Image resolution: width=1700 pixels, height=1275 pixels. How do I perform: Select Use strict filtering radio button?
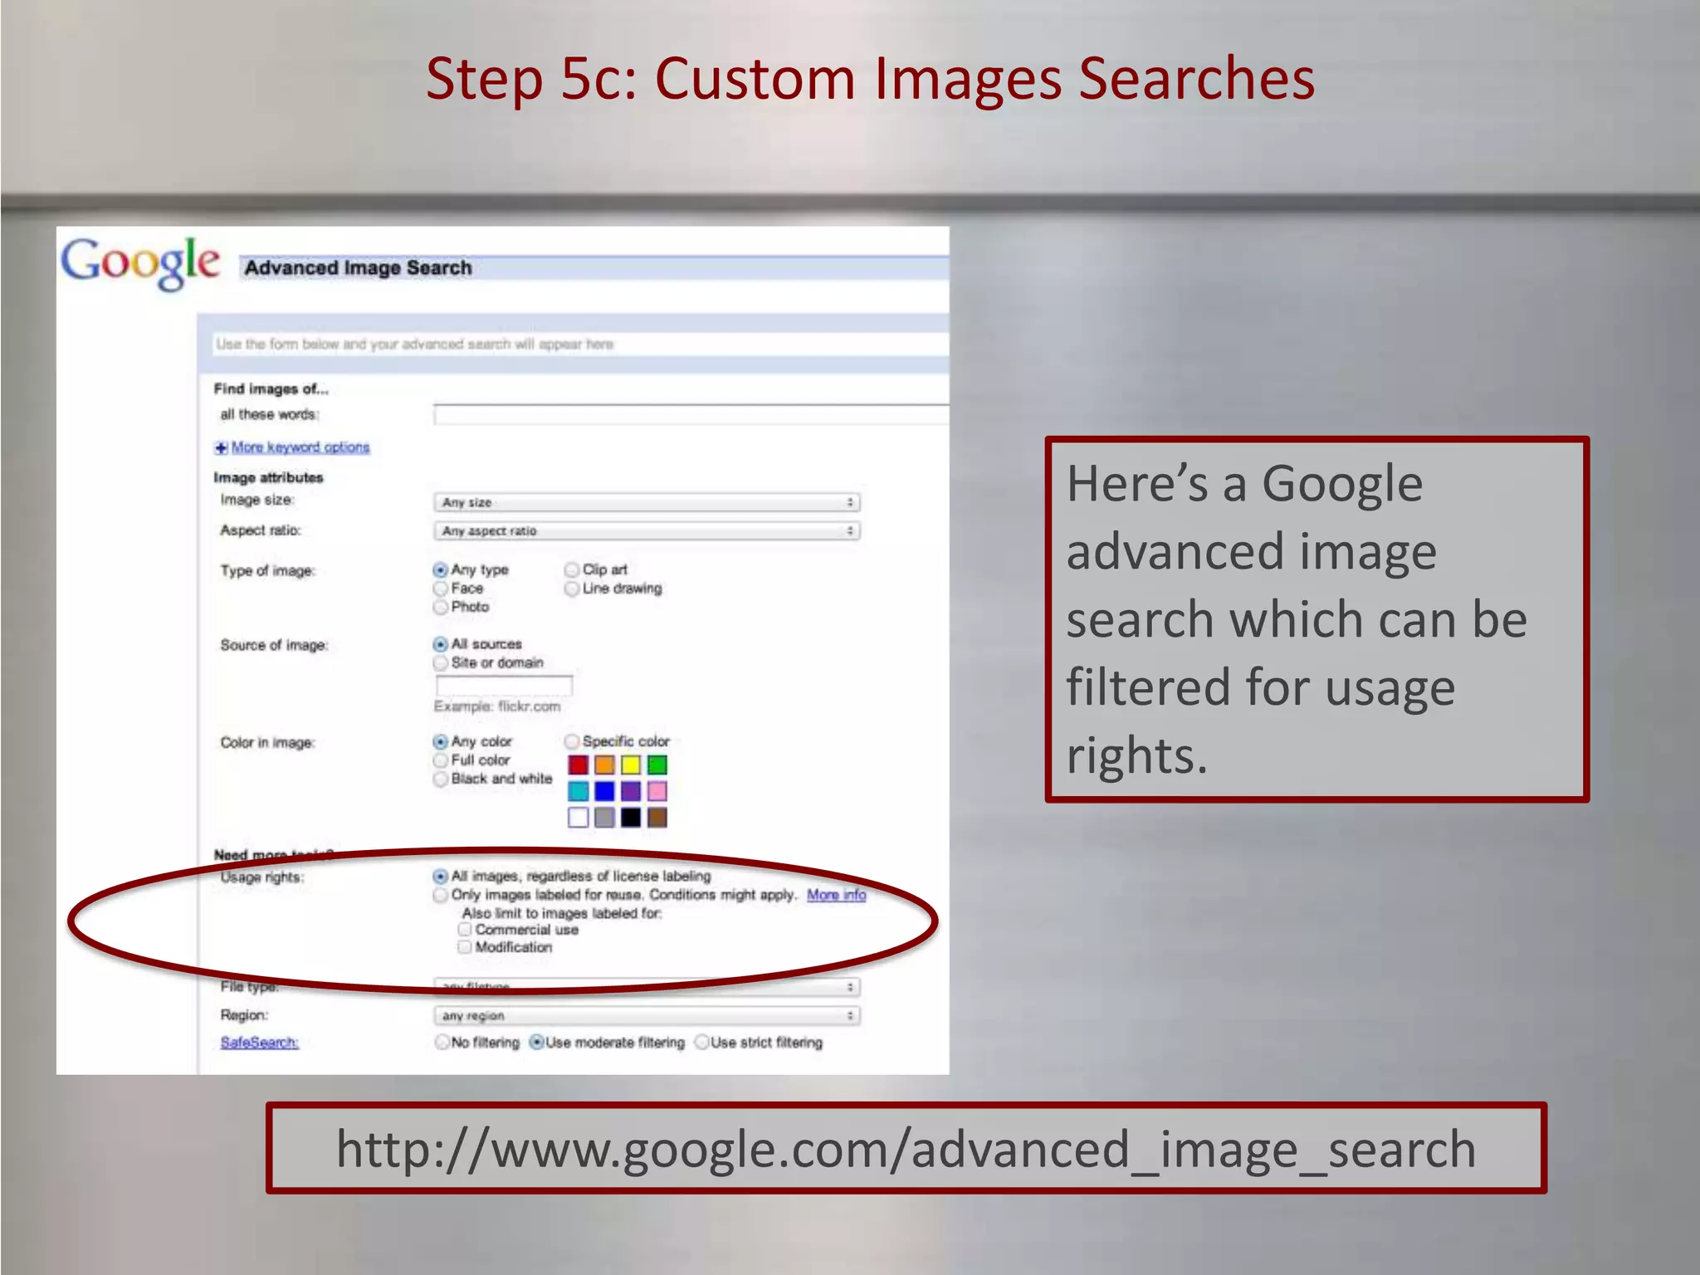pos(702,1043)
